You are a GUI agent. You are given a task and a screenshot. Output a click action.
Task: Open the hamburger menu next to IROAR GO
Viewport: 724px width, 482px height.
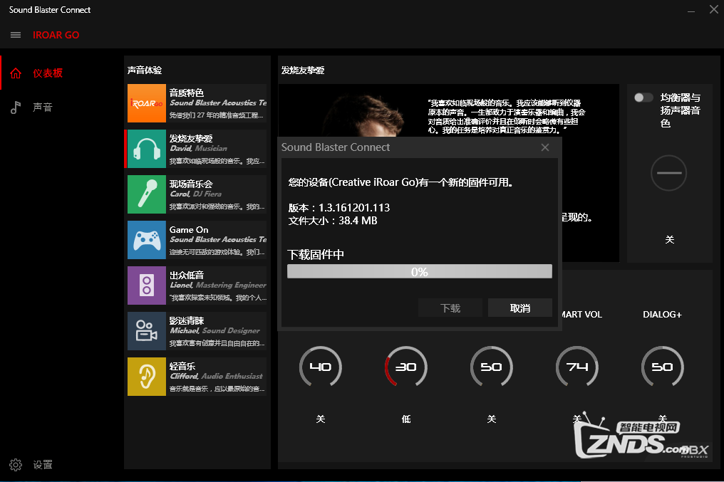tap(16, 35)
